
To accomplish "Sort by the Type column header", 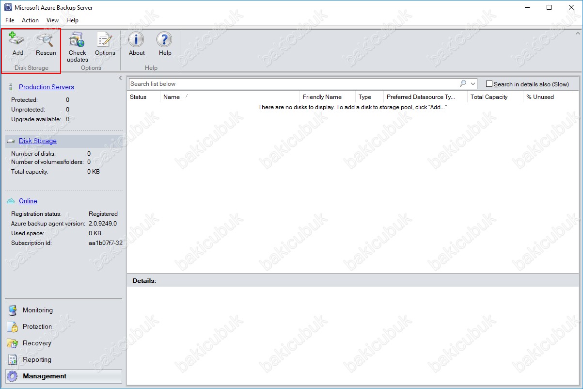I will pyautogui.click(x=369, y=97).
